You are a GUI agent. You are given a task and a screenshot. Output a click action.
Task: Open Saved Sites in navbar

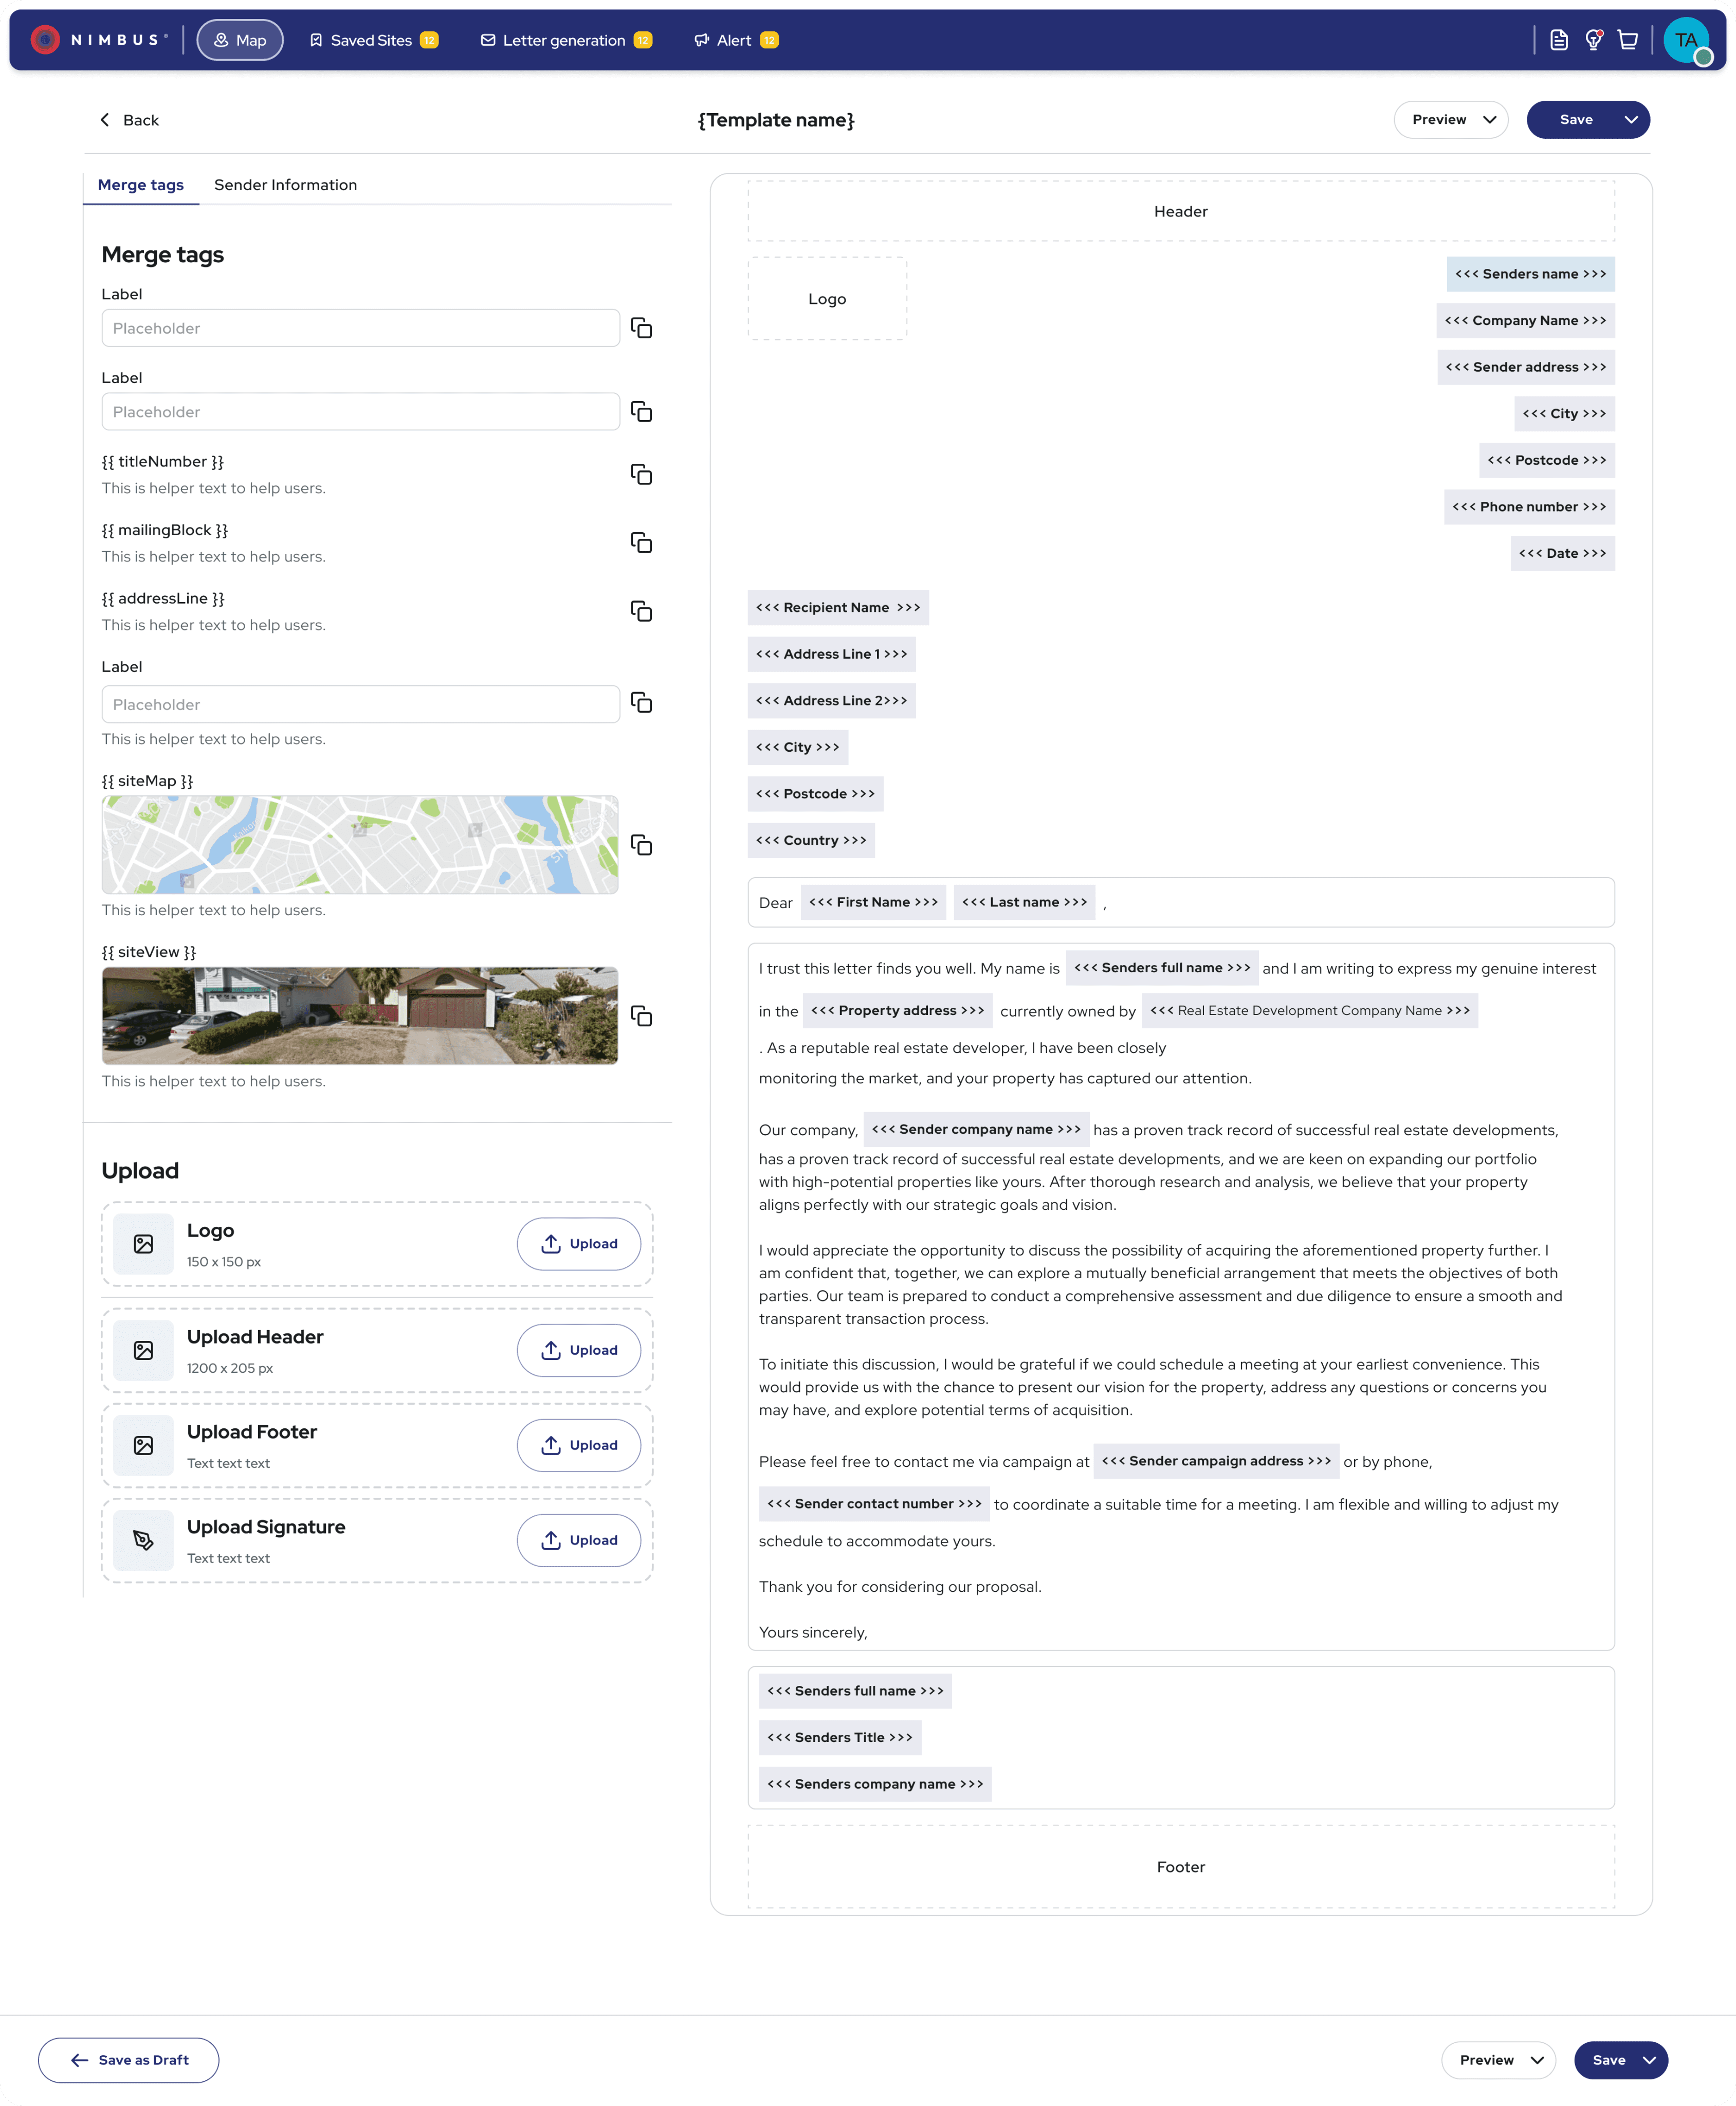click(x=372, y=40)
